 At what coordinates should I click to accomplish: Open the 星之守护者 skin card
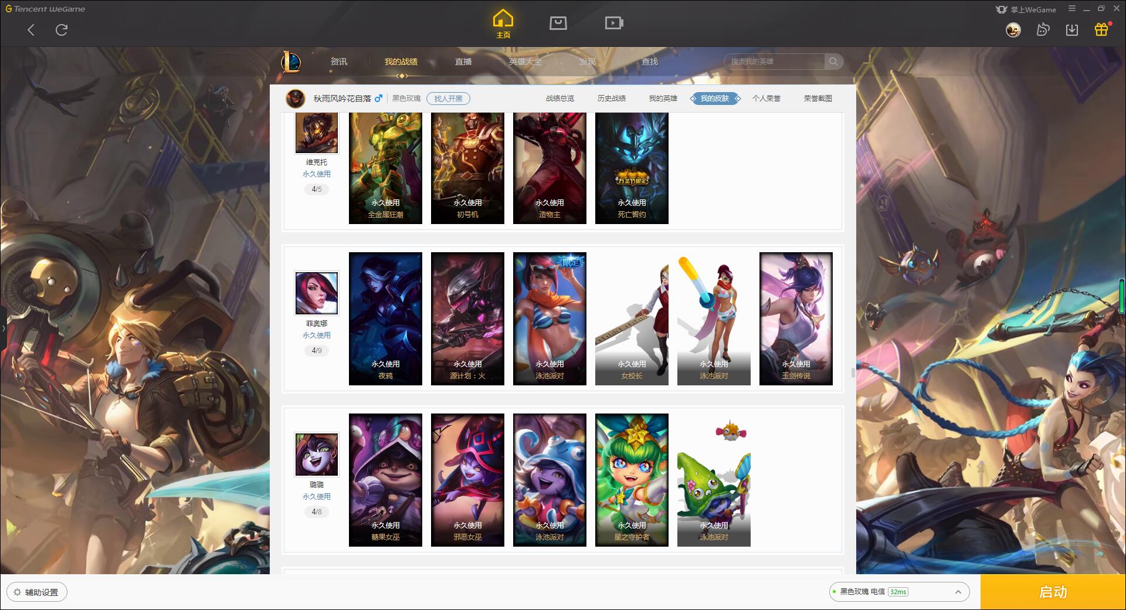coord(632,480)
